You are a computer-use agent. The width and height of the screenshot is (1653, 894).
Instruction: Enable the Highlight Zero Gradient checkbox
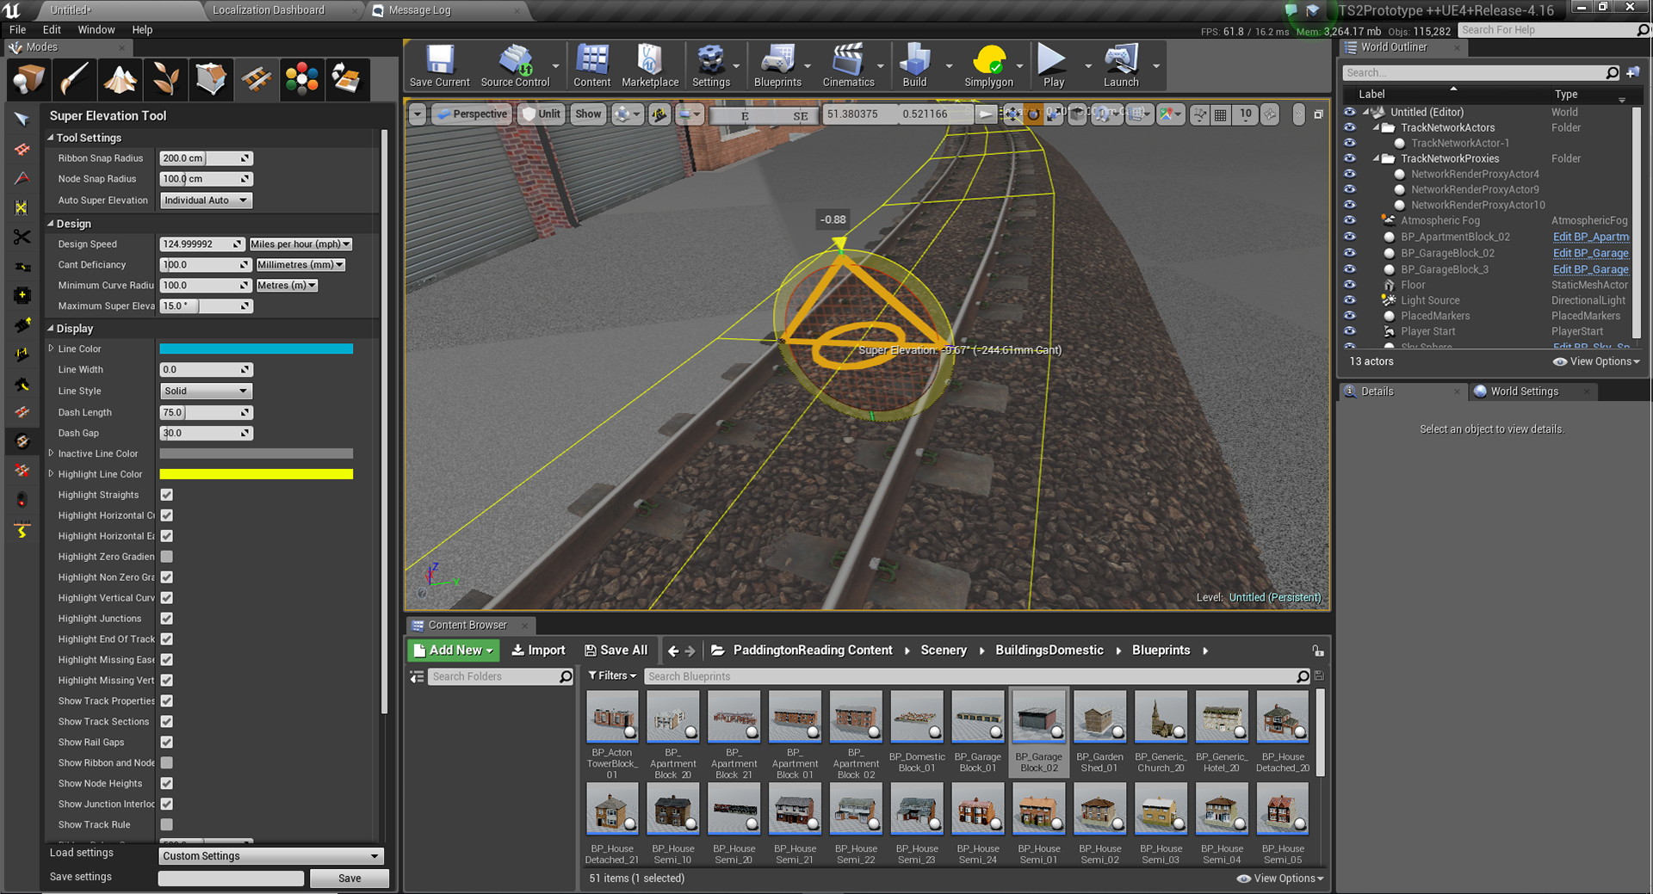click(167, 557)
